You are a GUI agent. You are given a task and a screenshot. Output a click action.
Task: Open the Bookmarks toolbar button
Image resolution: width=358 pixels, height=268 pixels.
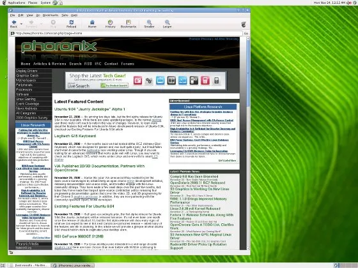pos(128,24)
